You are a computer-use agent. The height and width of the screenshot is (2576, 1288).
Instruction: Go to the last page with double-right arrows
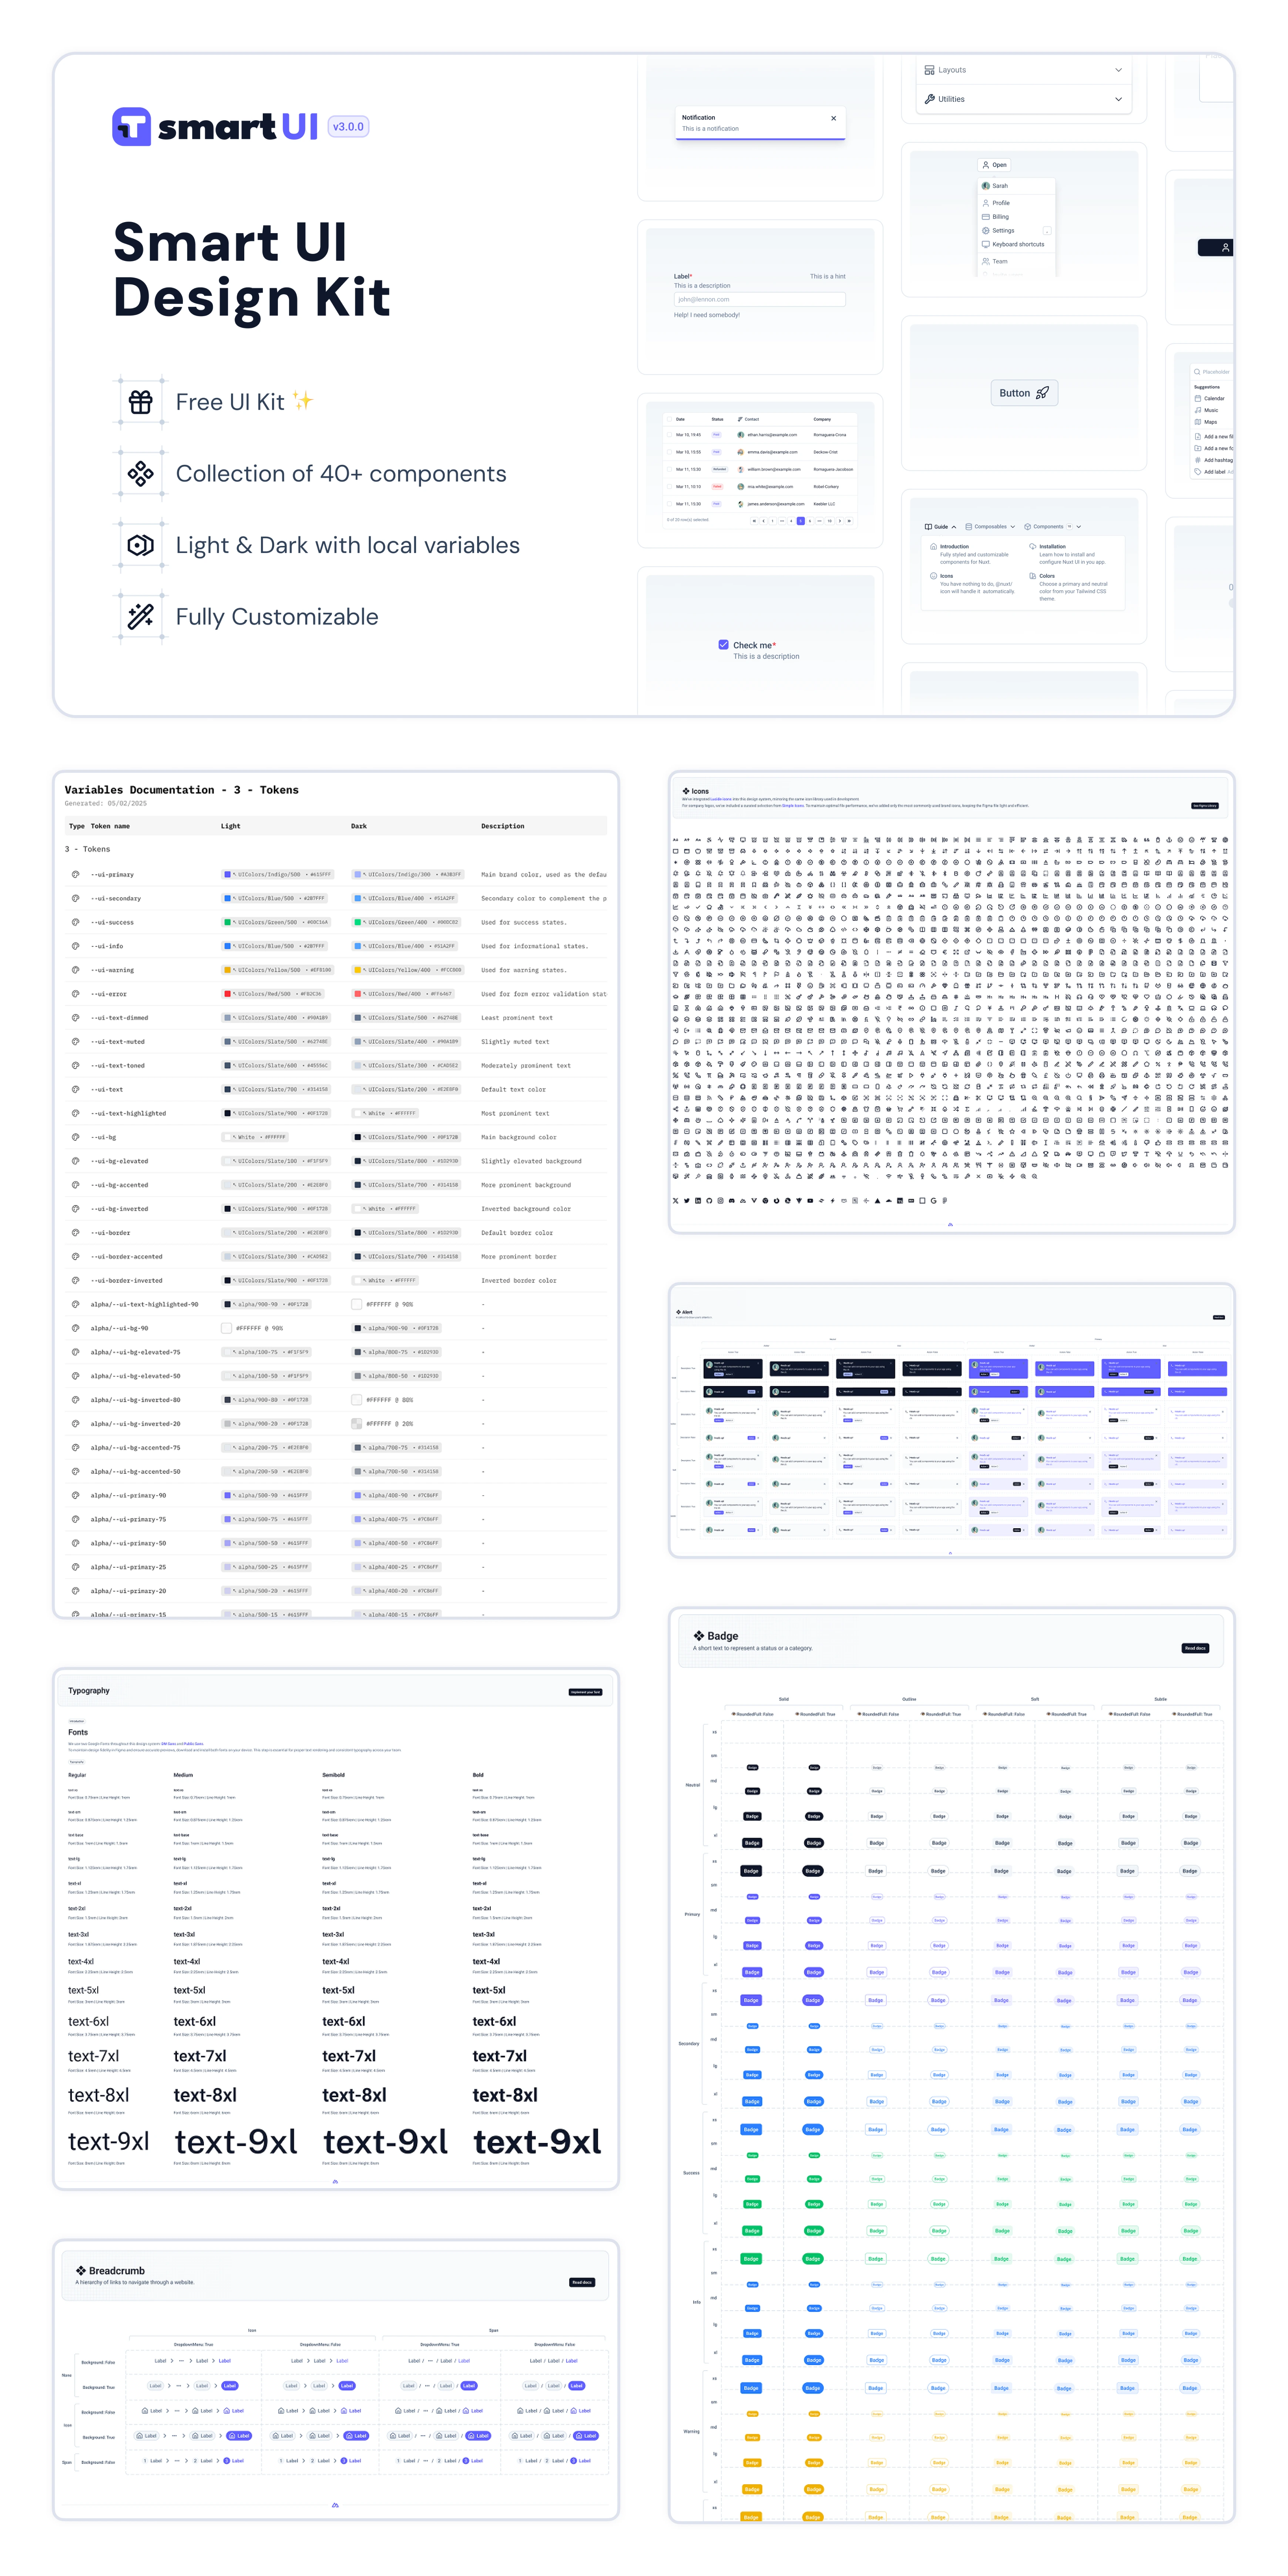pos(849,521)
